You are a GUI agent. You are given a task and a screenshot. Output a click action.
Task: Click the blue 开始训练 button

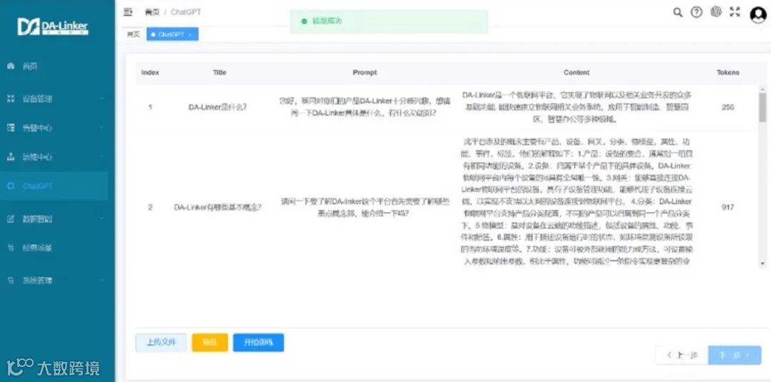[x=258, y=343]
